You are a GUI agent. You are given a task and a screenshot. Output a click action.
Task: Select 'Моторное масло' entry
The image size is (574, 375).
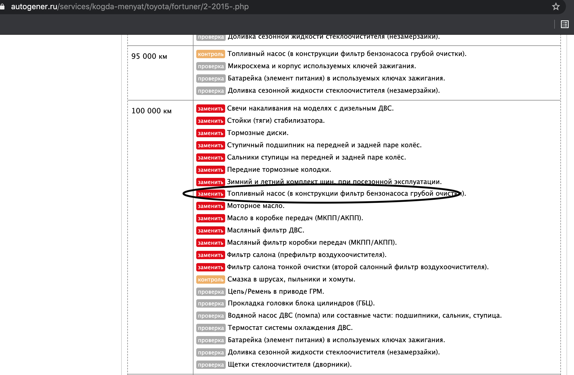click(x=256, y=206)
